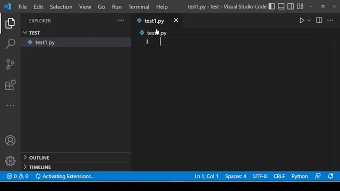Click Ln 1, Col 1 in status bar
This screenshot has width=340, height=191.
pos(206,176)
